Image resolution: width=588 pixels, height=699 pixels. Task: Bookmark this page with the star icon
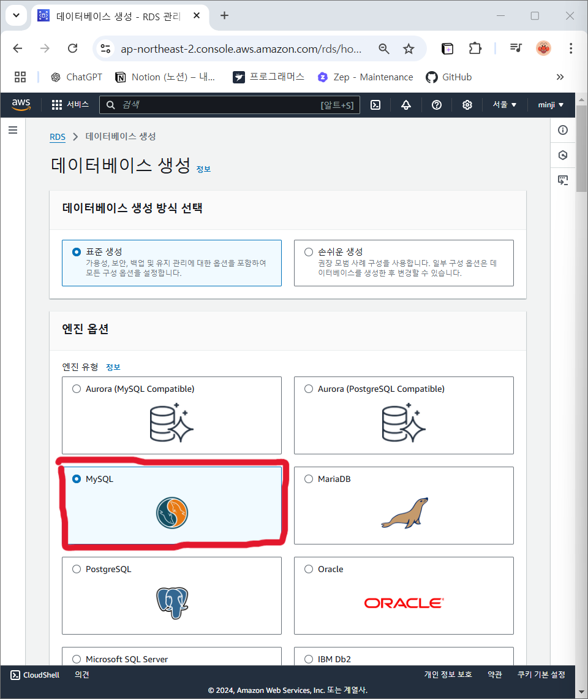point(409,48)
